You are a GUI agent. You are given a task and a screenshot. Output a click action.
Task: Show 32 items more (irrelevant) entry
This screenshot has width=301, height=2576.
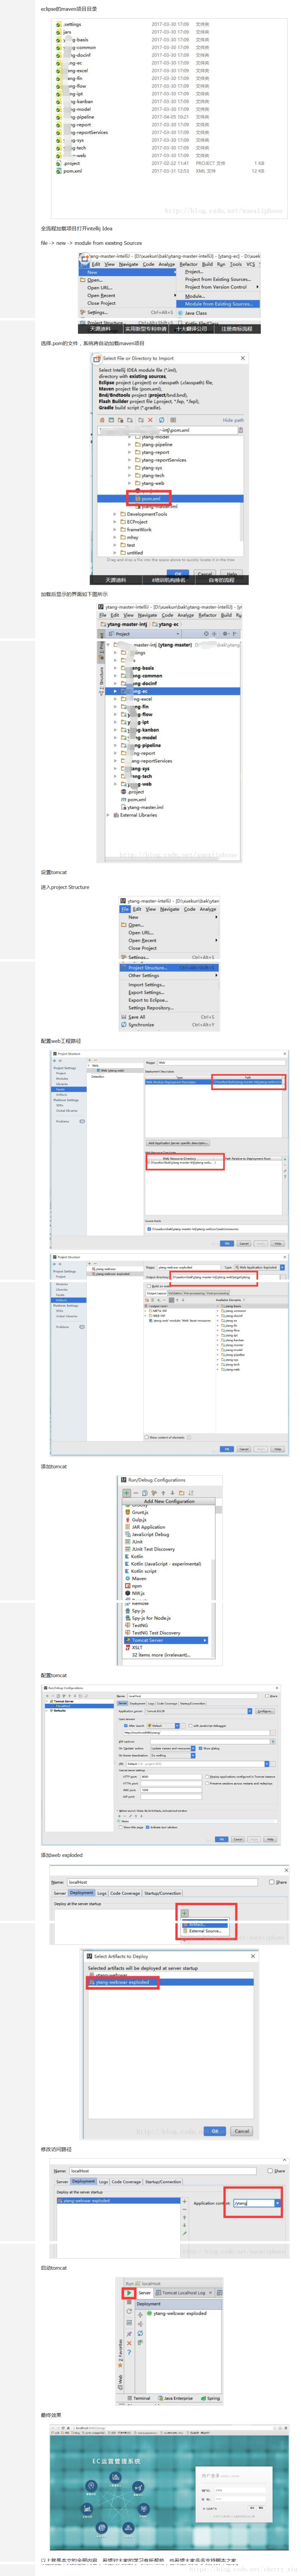click(x=162, y=1655)
